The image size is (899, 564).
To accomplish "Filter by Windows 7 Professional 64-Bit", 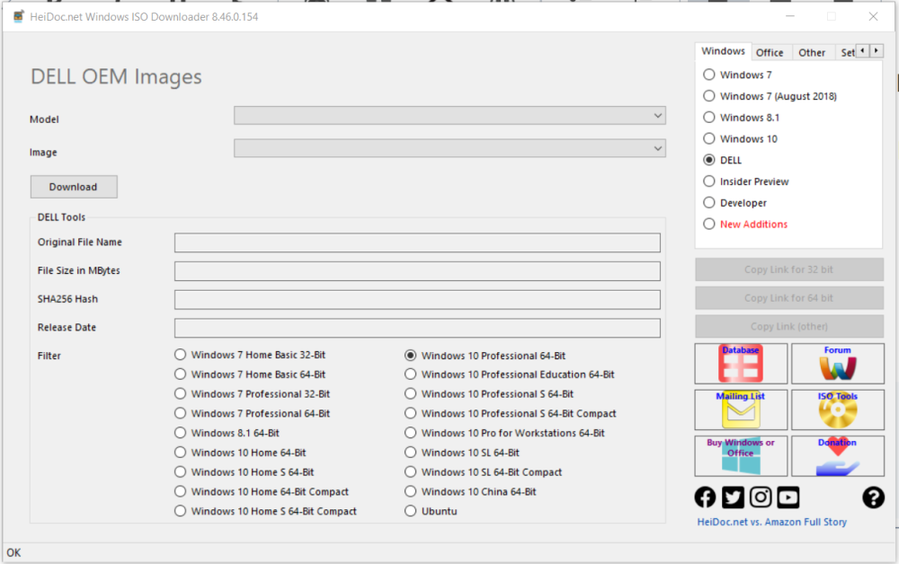I will (253, 413).
